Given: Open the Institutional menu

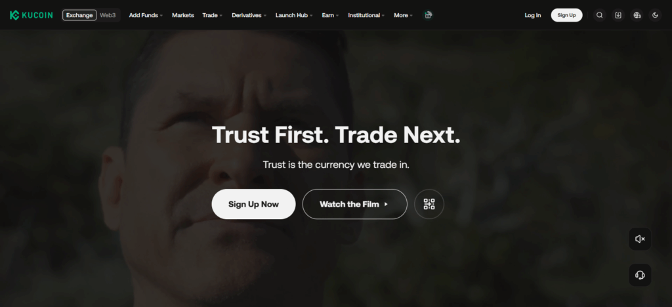Looking at the screenshot, I should [x=366, y=15].
